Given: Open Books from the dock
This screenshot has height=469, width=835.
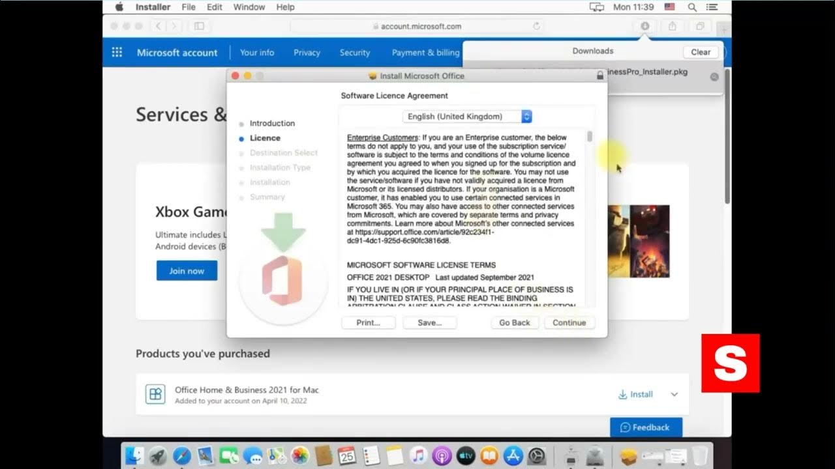Looking at the screenshot, I should (x=489, y=455).
